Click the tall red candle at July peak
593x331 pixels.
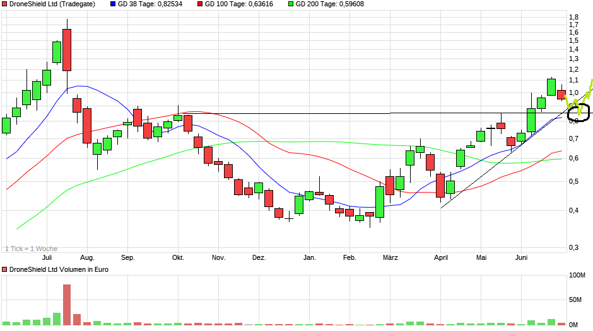coord(67,50)
